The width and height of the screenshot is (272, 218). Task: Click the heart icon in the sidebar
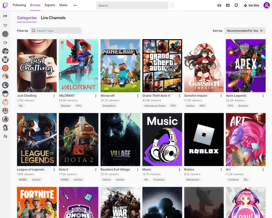point(5,25)
